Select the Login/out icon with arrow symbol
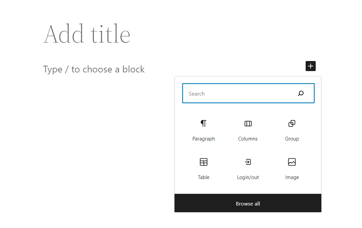This screenshot has width=362, height=228. click(x=248, y=162)
